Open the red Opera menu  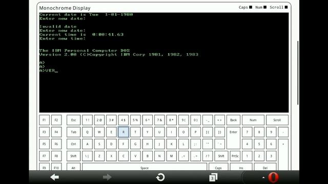coord(273,177)
